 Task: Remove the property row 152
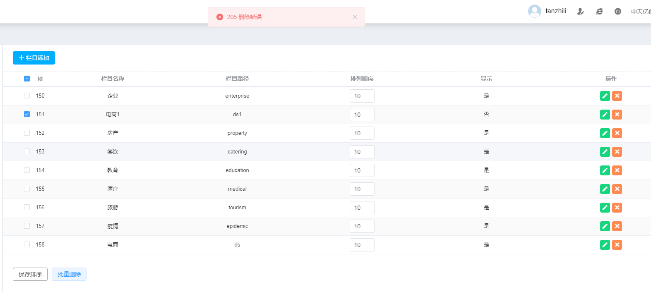617,133
